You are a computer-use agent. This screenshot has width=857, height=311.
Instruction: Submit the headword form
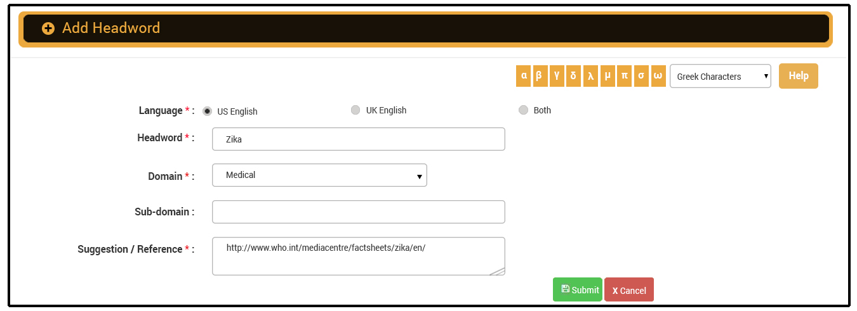pos(577,289)
